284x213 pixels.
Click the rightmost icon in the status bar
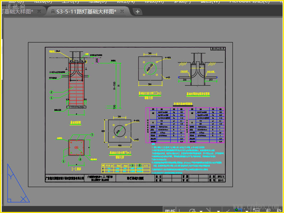[279, 210]
